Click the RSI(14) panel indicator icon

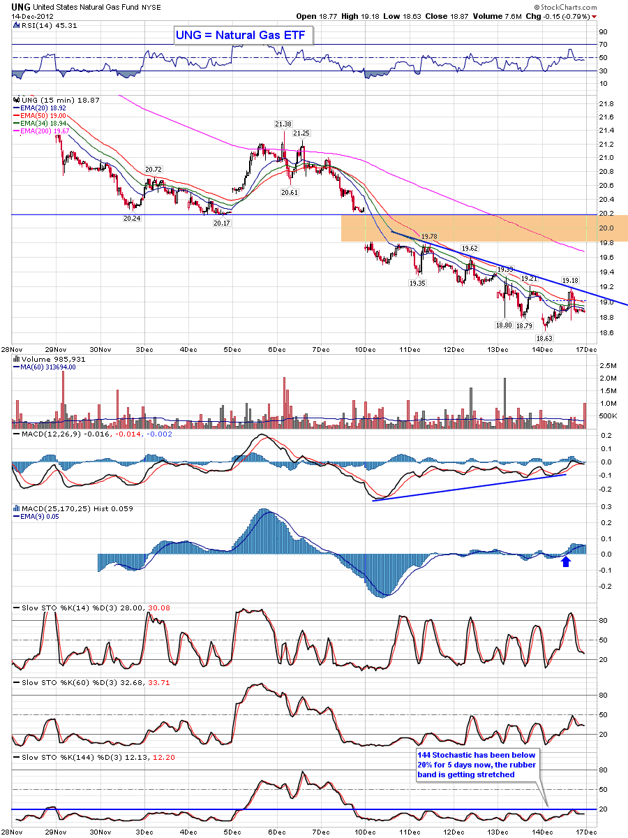click(x=16, y=25)
